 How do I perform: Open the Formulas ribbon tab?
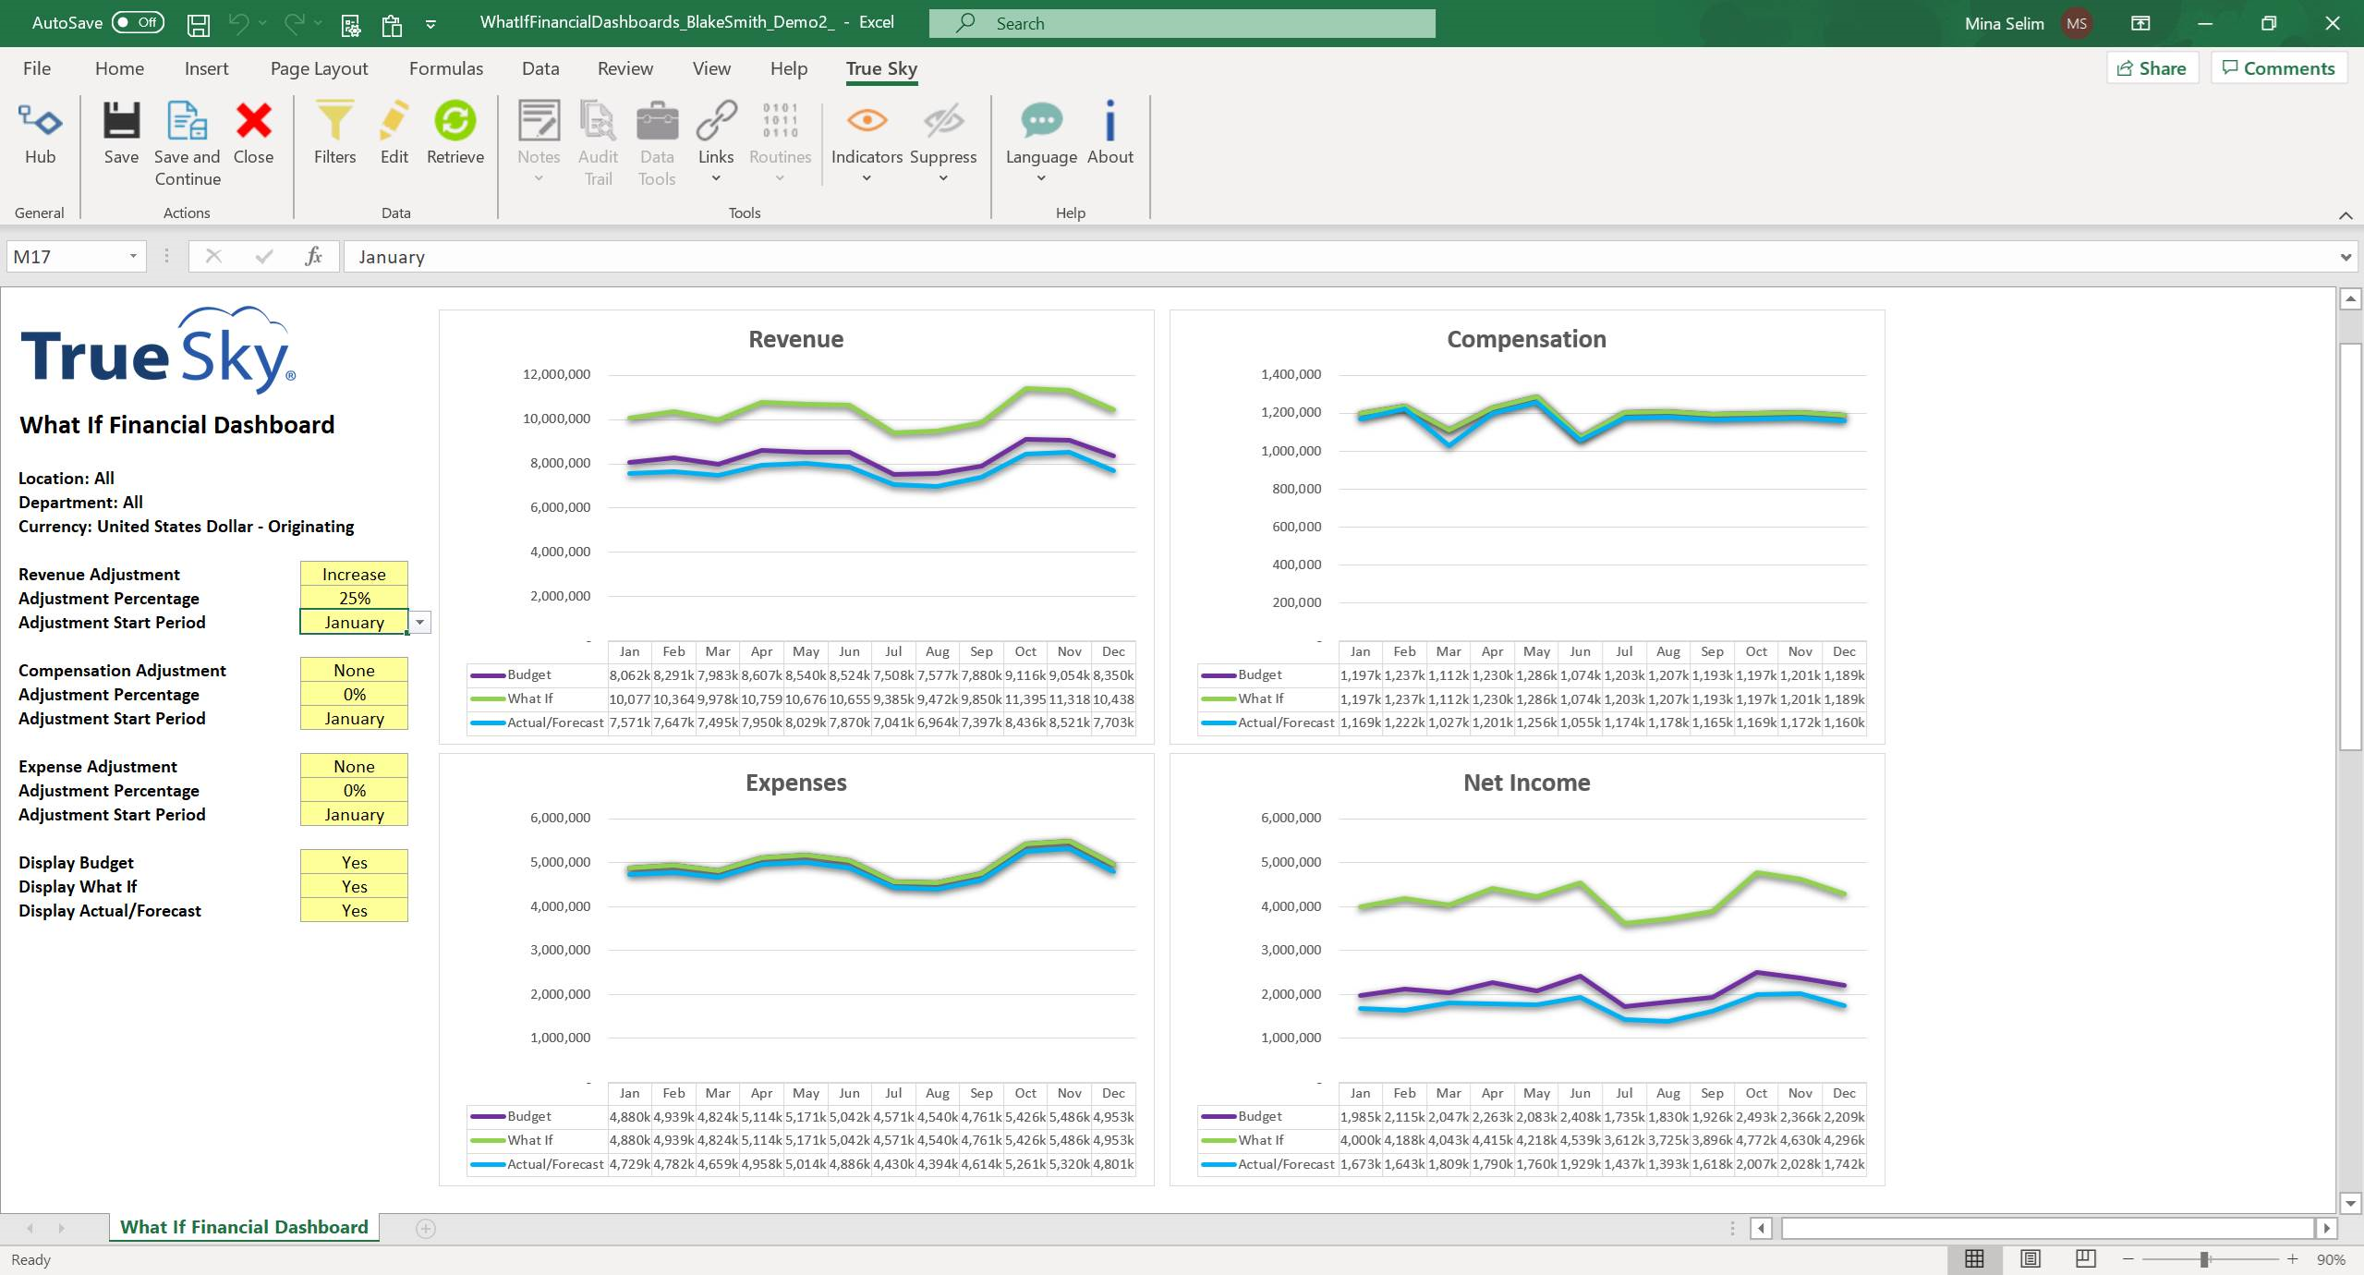tap(445, 68)
